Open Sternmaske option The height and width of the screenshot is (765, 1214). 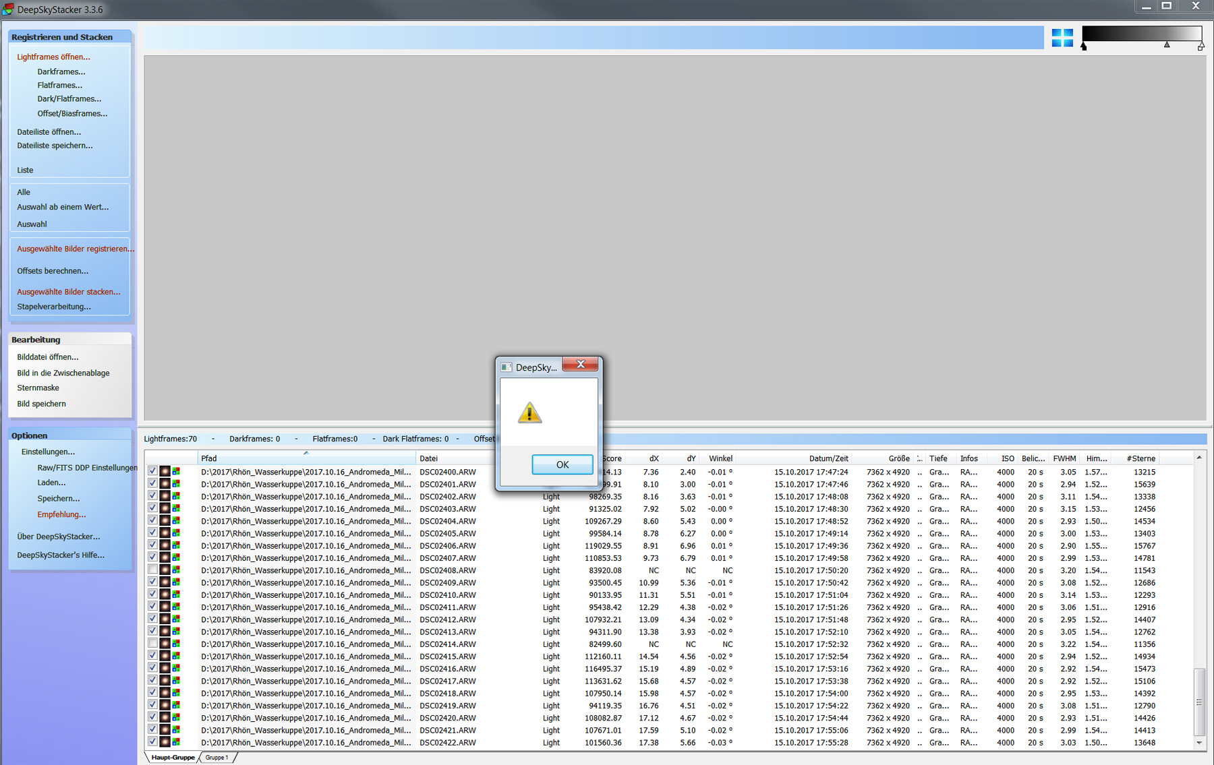tap(38, 388)
